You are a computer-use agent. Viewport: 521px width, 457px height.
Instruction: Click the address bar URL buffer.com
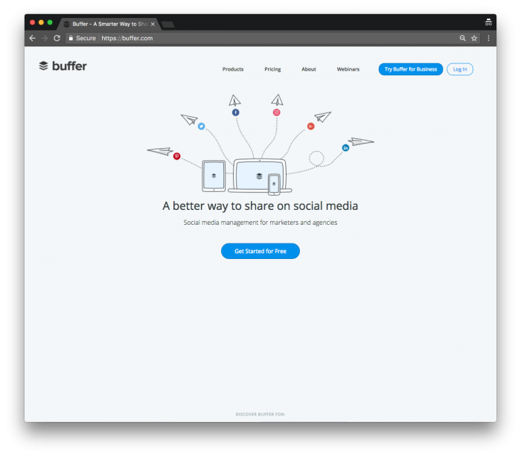click(127, 38)
